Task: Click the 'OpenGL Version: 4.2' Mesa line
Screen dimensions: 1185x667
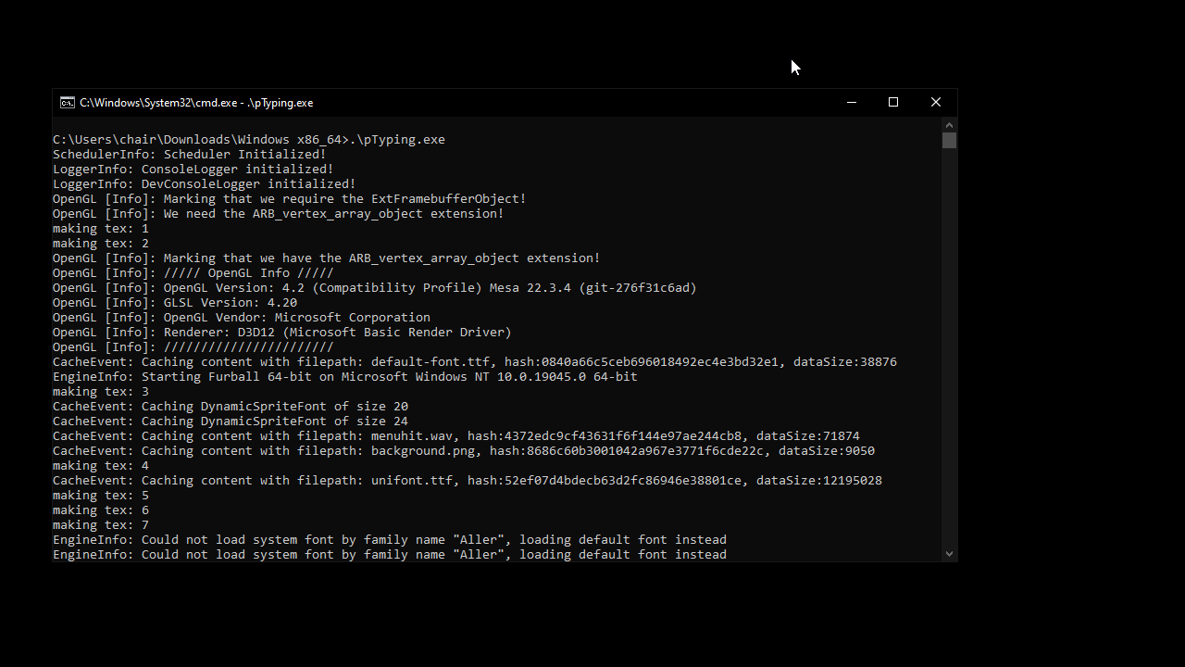Action: coord(375,288)
